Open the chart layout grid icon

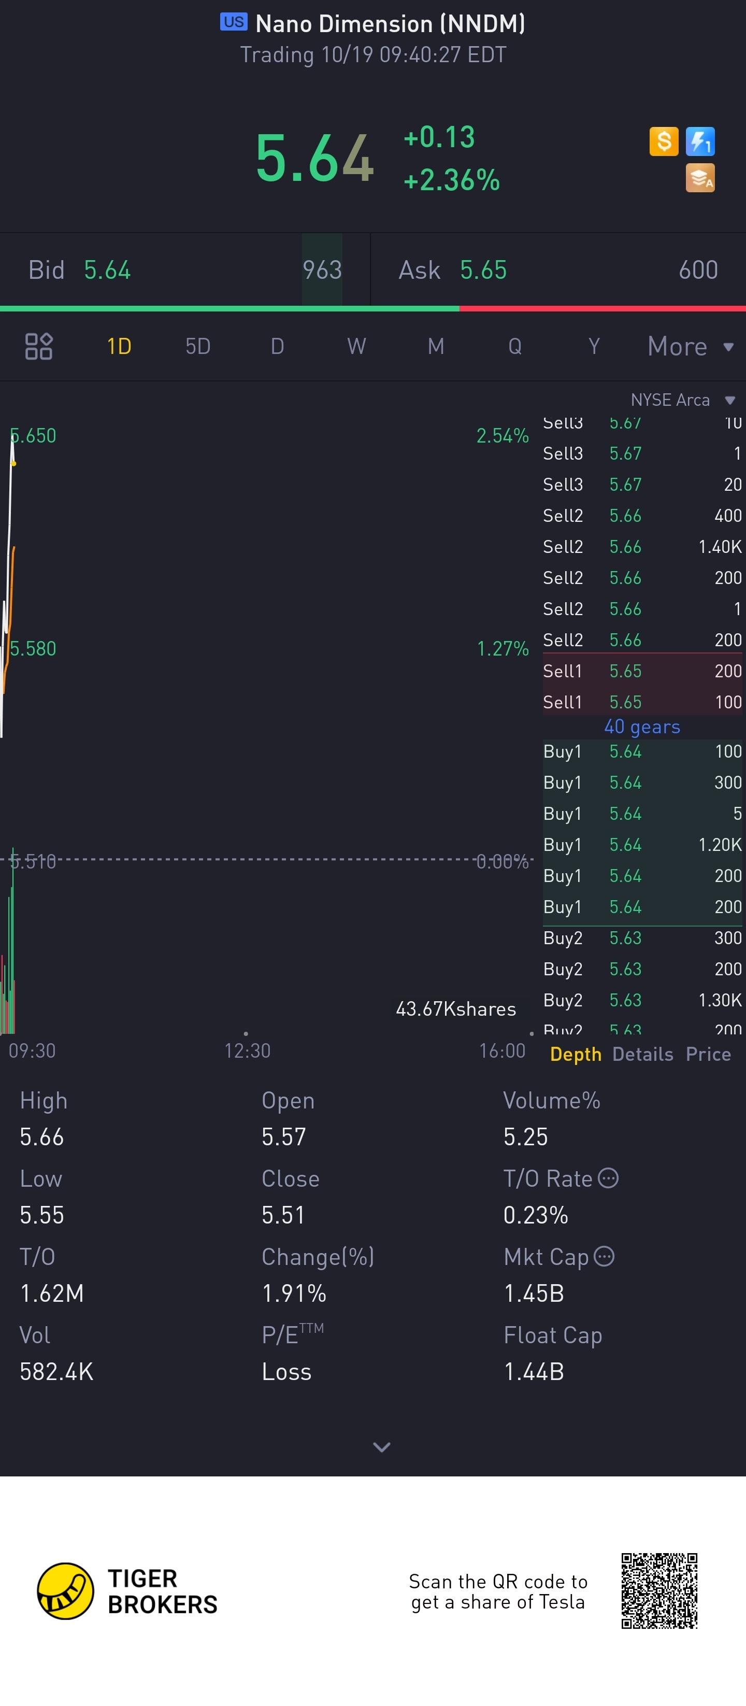click(x=38, y=346)
